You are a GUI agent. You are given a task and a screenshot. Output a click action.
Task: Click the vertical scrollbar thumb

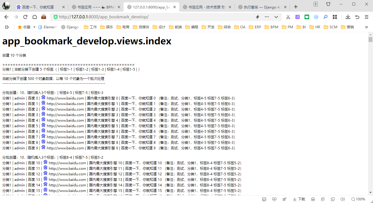tap(370, 39)
